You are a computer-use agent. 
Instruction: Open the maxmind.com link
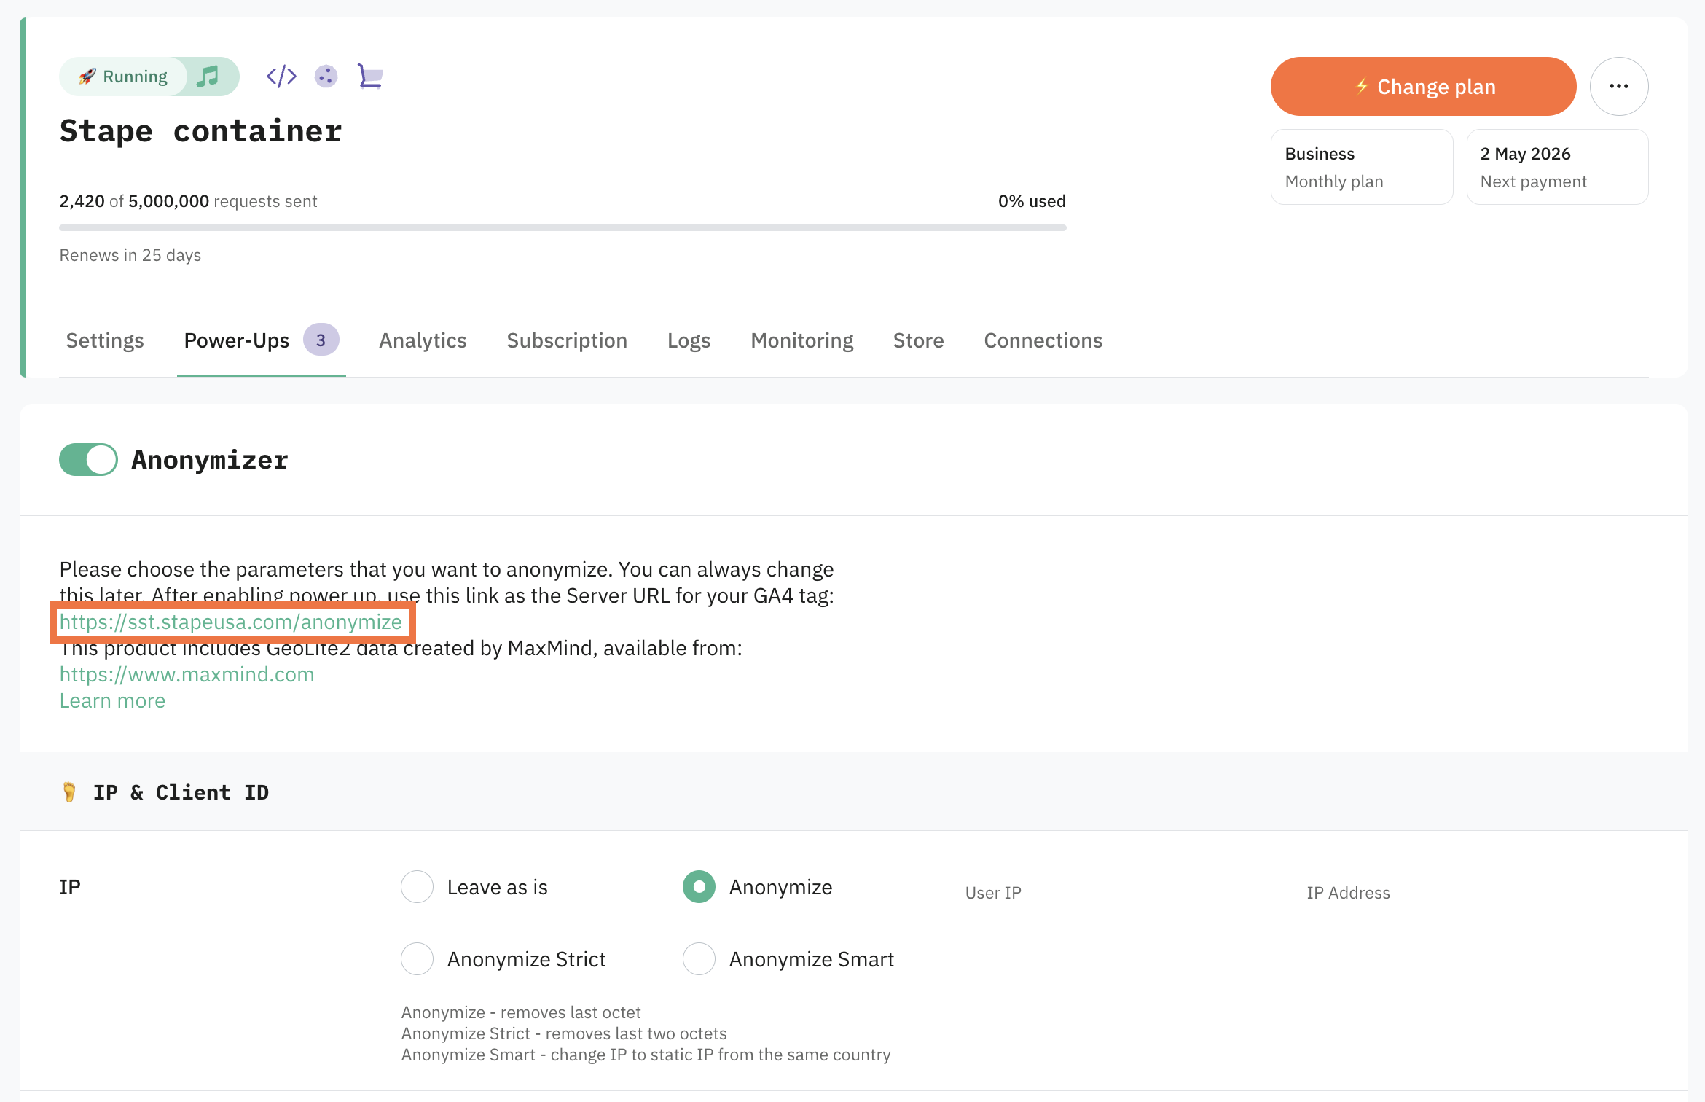click(187, 674)
